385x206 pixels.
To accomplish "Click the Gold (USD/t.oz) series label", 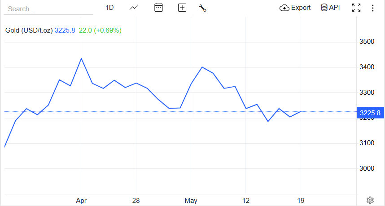I will [x=29, y=30].
